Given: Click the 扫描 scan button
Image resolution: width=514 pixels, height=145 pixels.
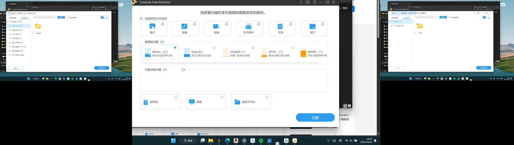Looking at the screenshot, I should coord(315,118).
